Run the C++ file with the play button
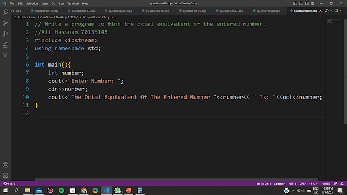Viewport: 347px width, 195px height. tap(327, 11)
